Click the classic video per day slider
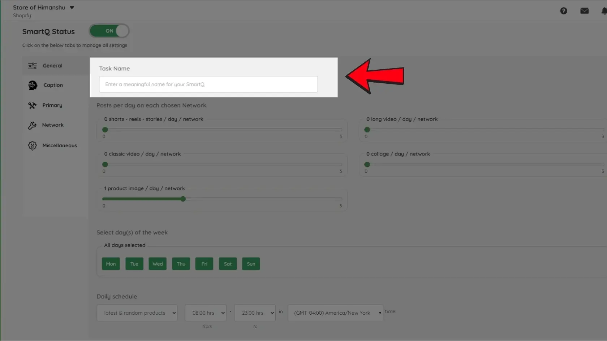The height and width of the screenshot is (341, 607). (x=222, y=164)
